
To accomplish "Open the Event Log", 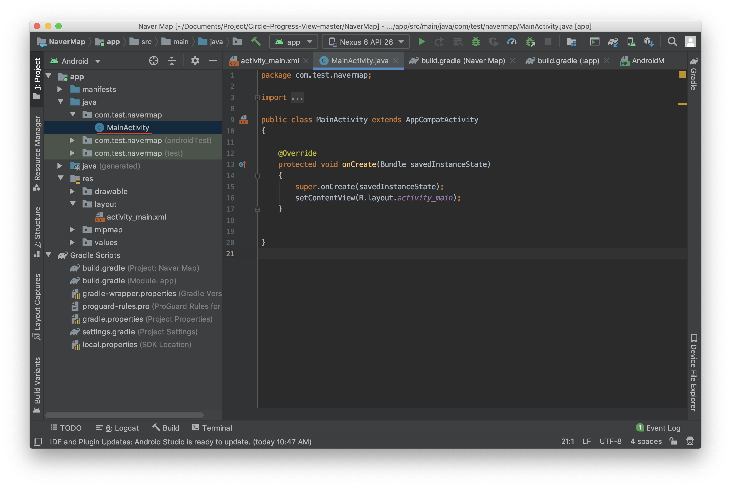I will pyautogui.click(x=658, y=428).
